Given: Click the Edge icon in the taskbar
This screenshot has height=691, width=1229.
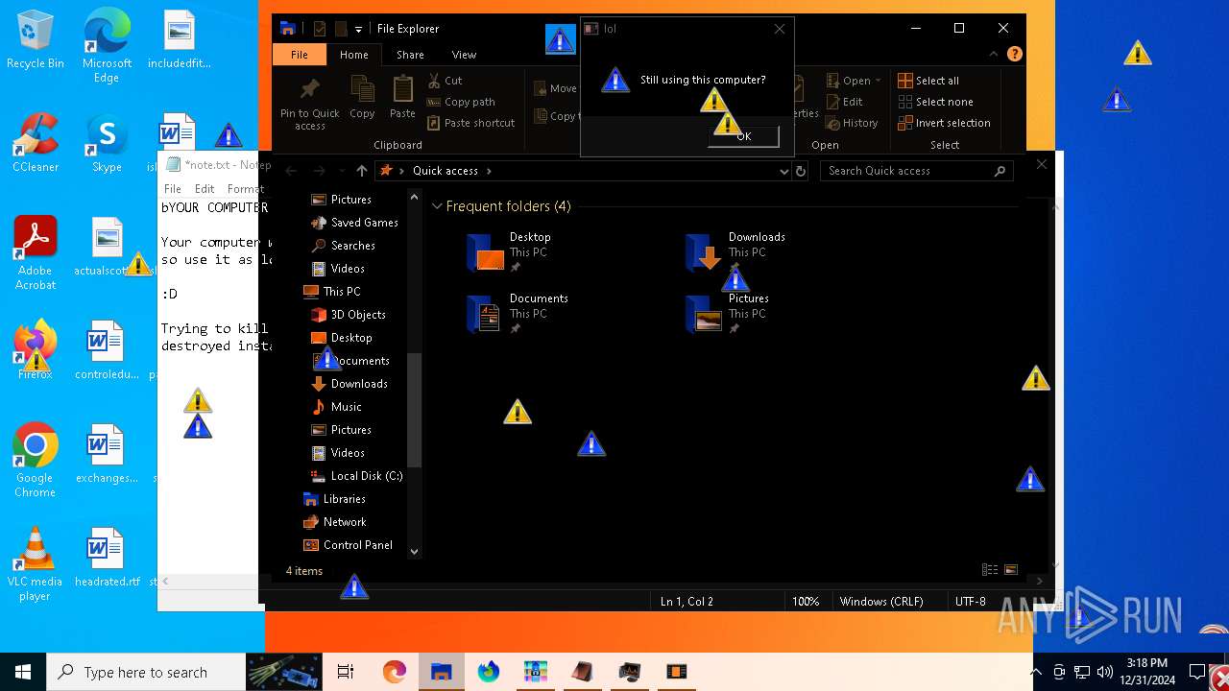Looking at the screenshot, I should [395, 672].
